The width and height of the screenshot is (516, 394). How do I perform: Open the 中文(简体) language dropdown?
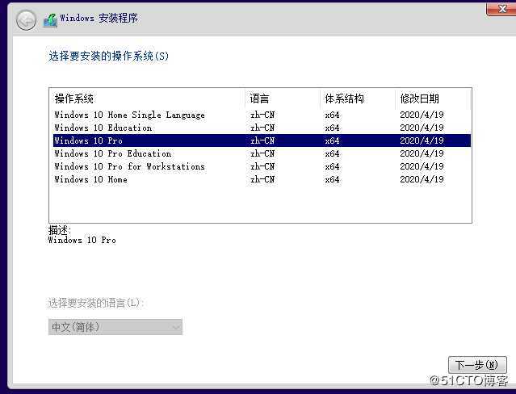115,327
